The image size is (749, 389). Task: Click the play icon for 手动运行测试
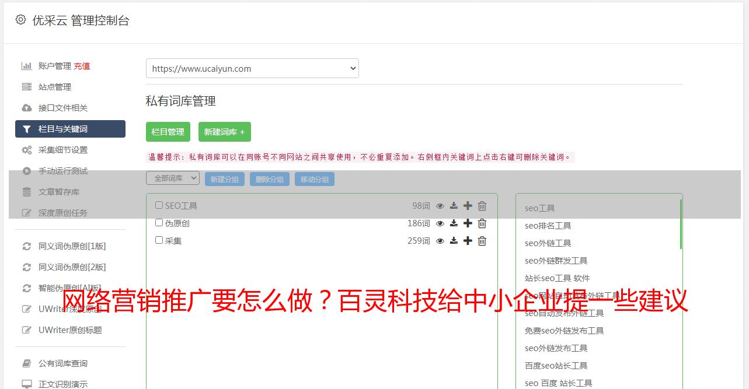pyautogui.click(x=27, y=171)
